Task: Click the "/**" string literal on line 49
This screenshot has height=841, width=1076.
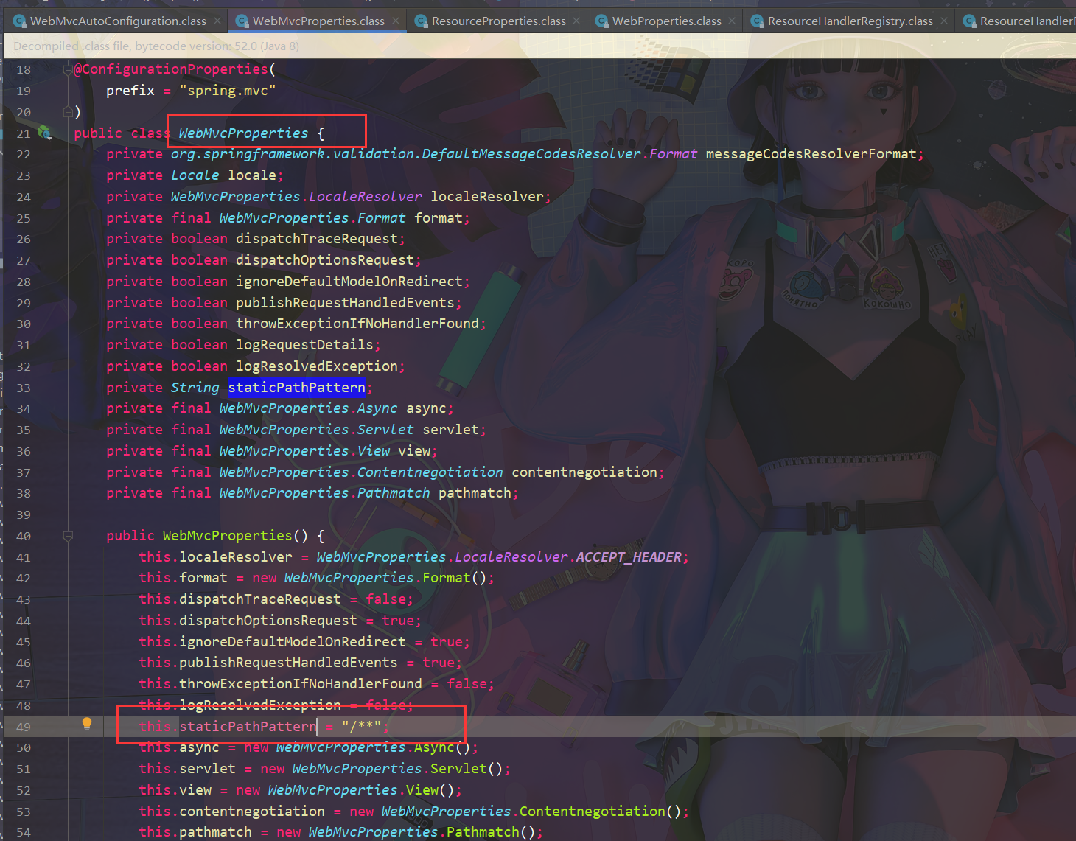Action: point(361,727)
